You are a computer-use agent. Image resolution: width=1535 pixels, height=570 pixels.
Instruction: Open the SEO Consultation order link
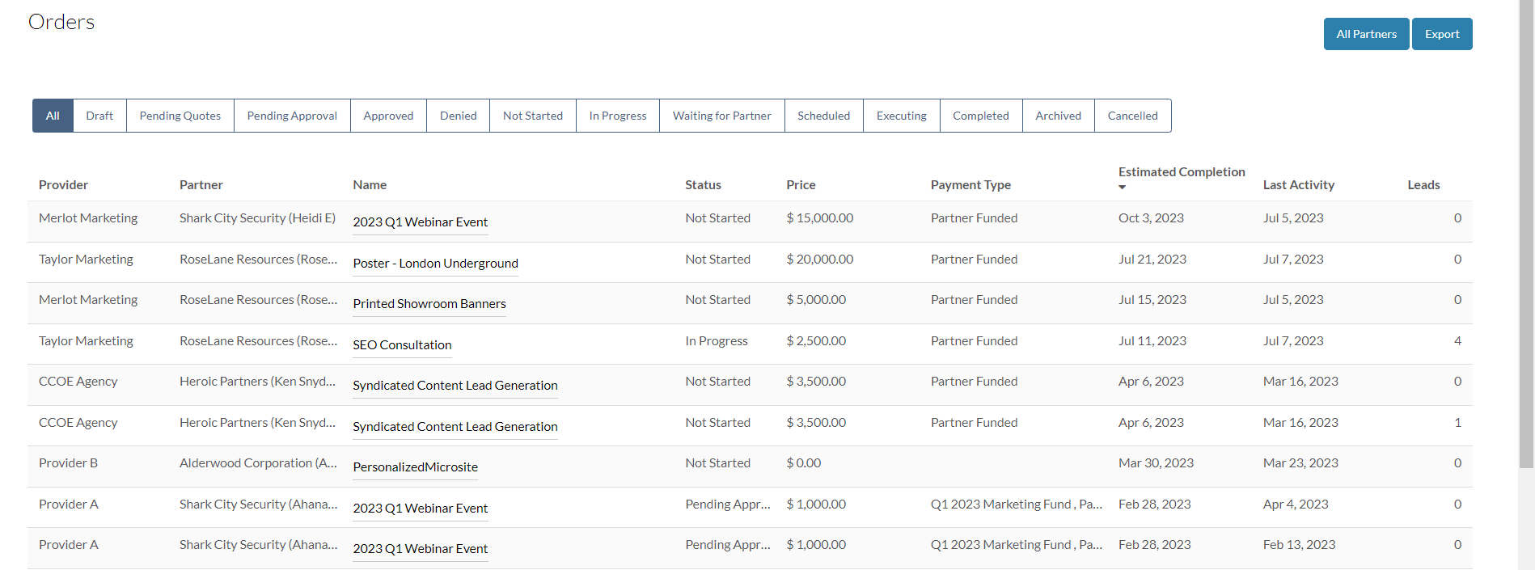(x=402, y=345)
